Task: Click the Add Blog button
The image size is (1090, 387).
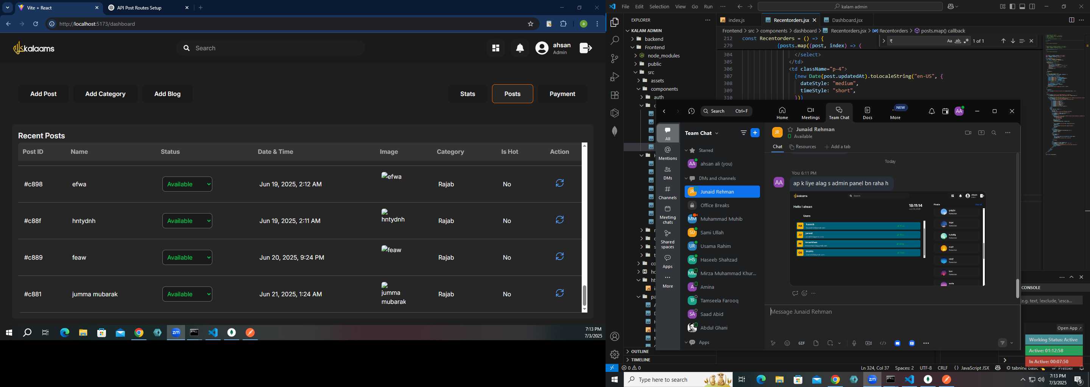Action: click(168, 94)
